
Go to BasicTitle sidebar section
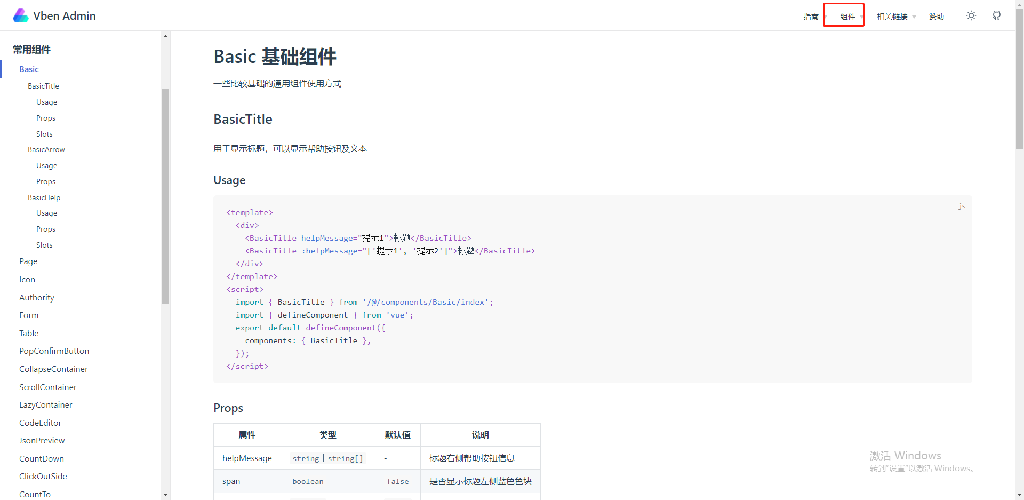(x=43, y=86)
